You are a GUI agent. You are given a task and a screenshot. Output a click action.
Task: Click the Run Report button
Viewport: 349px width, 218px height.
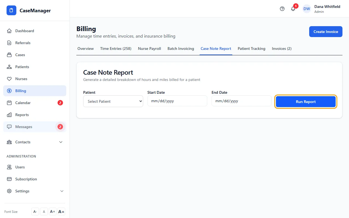point(306,102)
